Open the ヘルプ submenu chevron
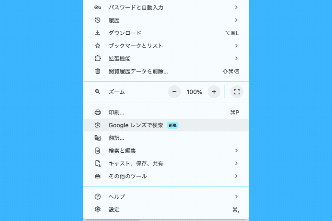This screenshot has width=332, height=221. 236,197
